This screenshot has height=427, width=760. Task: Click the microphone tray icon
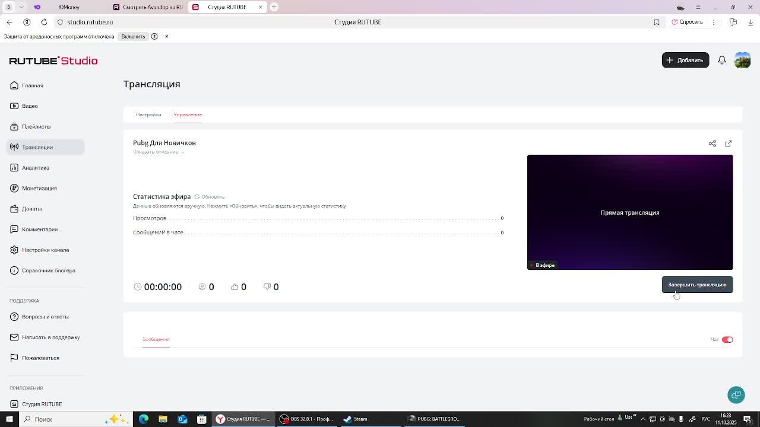point(680,419)
